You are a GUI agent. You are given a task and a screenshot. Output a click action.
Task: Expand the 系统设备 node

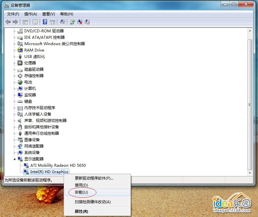pyautogui.click(x=14, y=153)
